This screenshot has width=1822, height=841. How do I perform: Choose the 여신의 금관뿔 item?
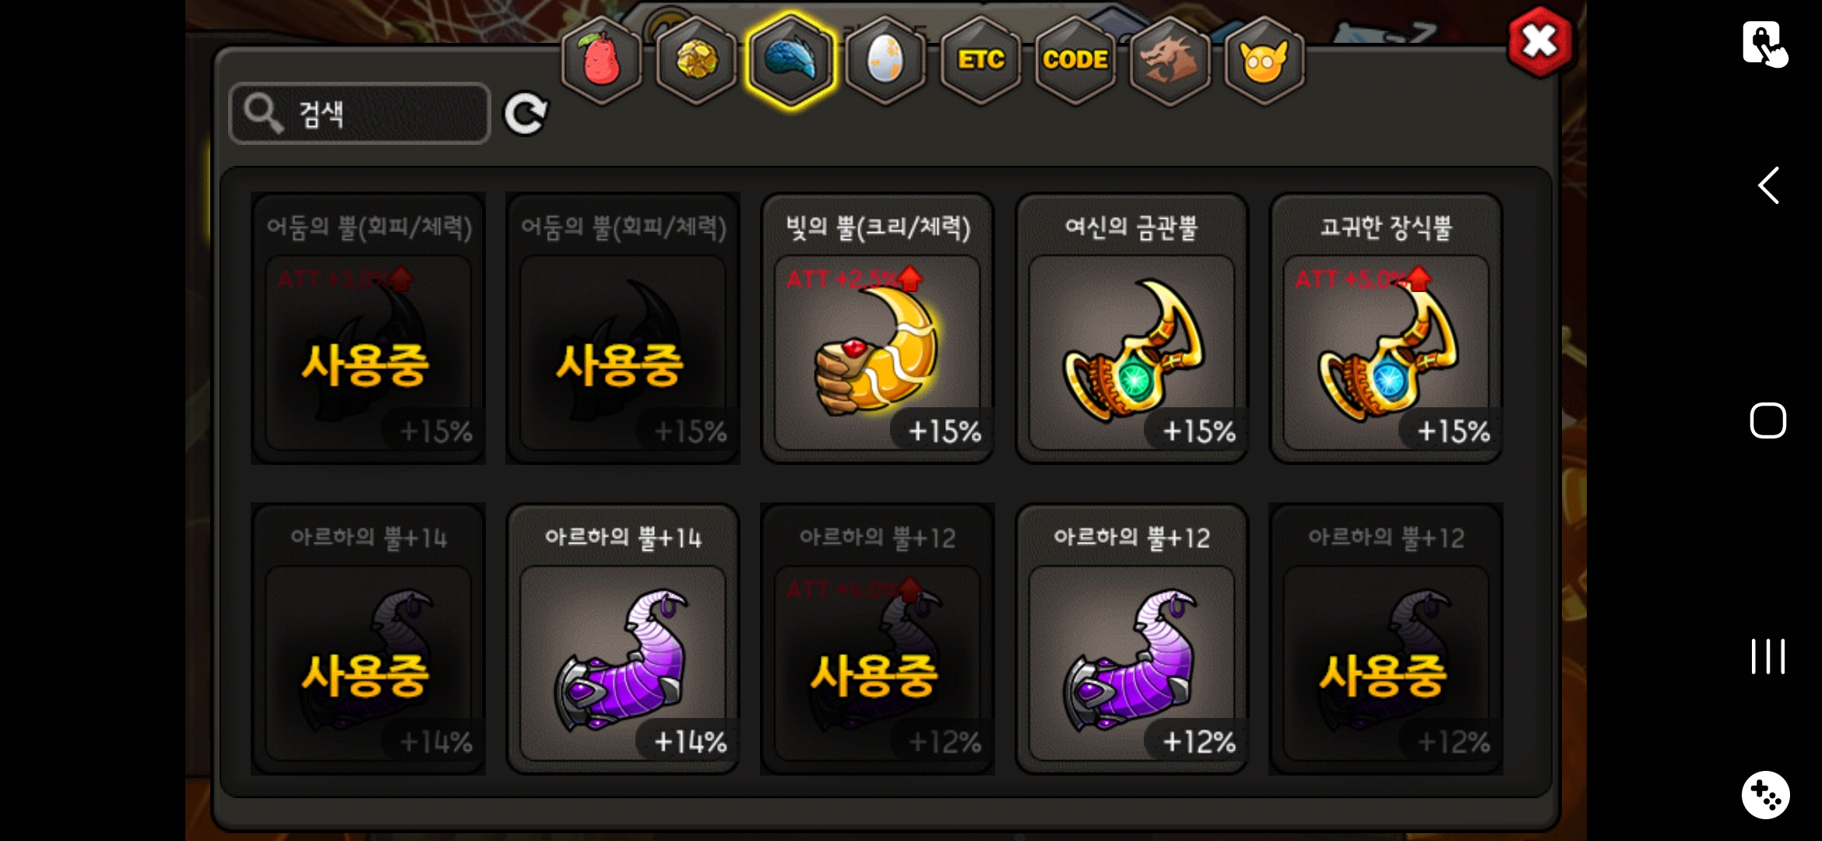tap(1132, 329)
